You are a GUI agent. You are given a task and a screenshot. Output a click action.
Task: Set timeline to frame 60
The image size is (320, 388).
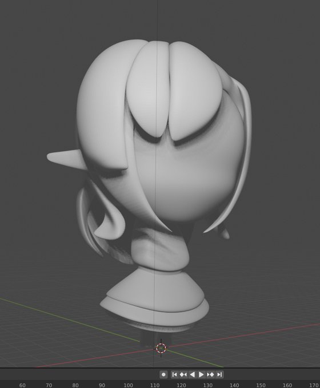22,385
